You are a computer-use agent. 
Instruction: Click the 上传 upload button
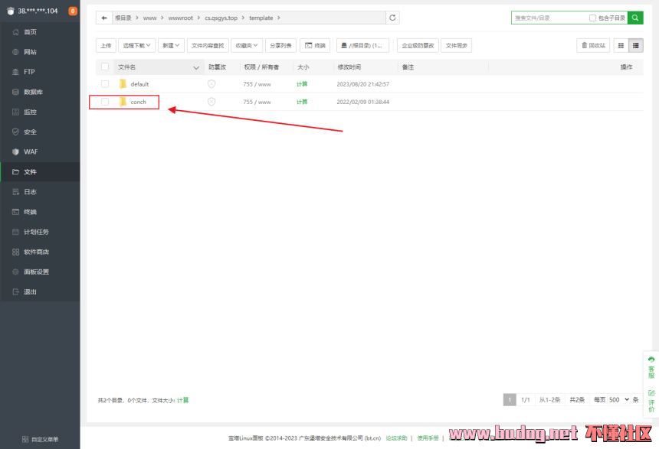tap(106, 45)
